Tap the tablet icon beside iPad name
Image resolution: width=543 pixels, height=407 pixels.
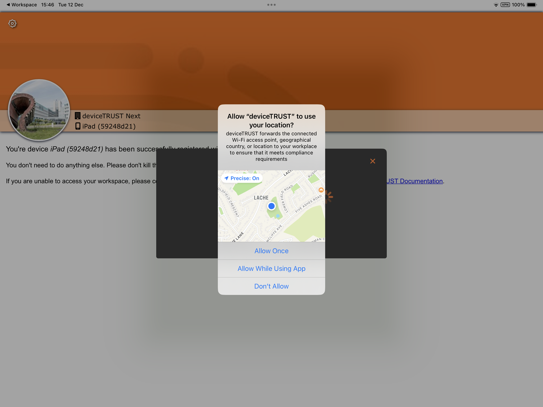click(x=77, y=126)
